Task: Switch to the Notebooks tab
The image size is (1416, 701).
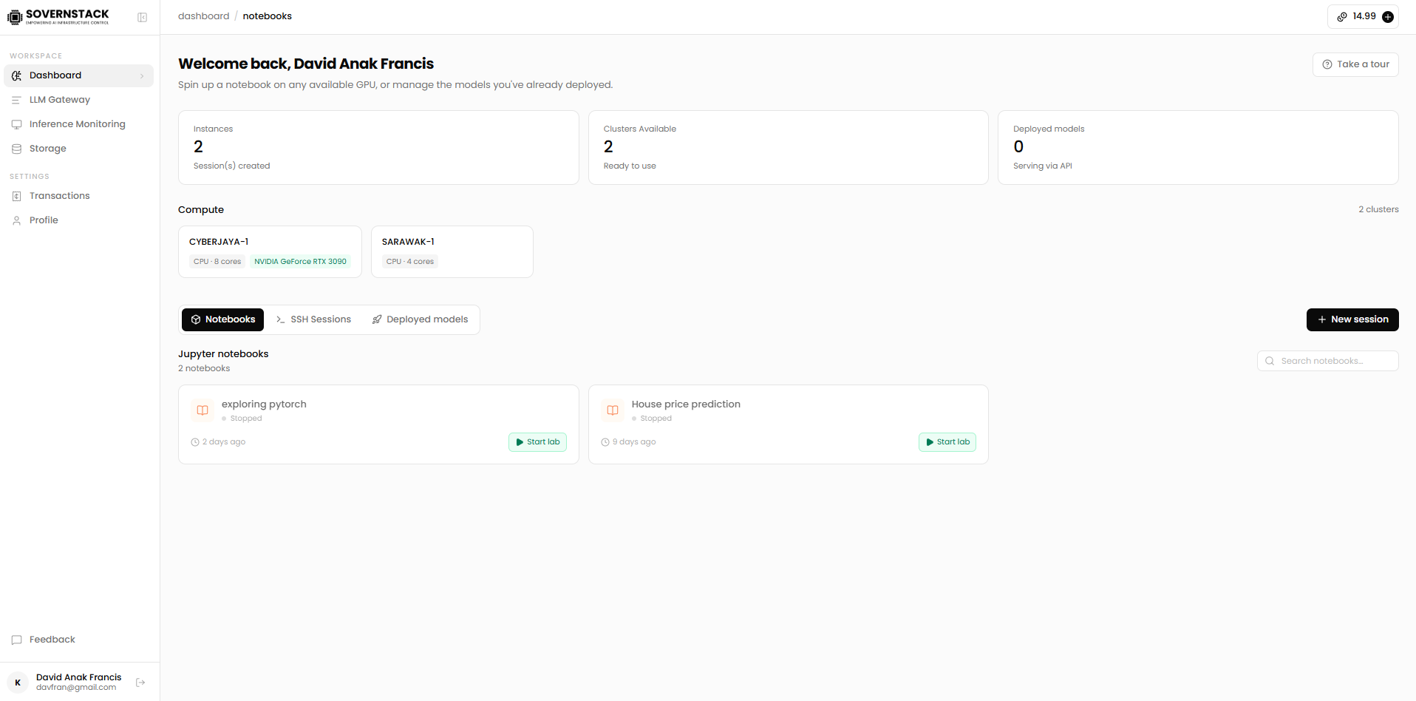Action: [222, 319]
